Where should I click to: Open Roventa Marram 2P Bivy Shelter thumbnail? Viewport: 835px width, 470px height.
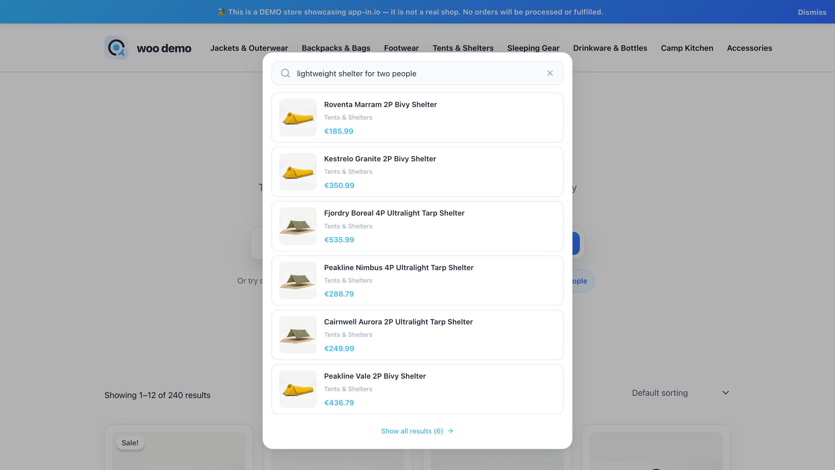coord(298,117)
